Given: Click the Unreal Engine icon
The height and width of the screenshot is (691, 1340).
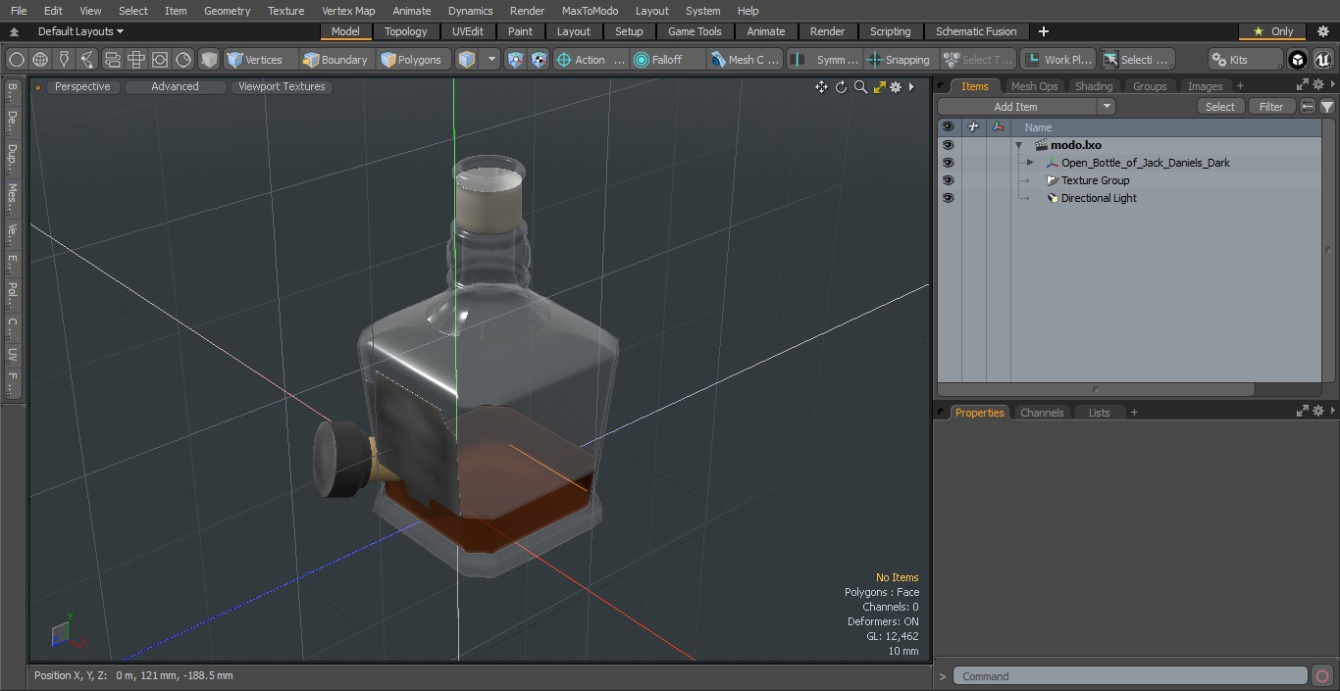Looking at the screenshot, I should click(1323, 60).
